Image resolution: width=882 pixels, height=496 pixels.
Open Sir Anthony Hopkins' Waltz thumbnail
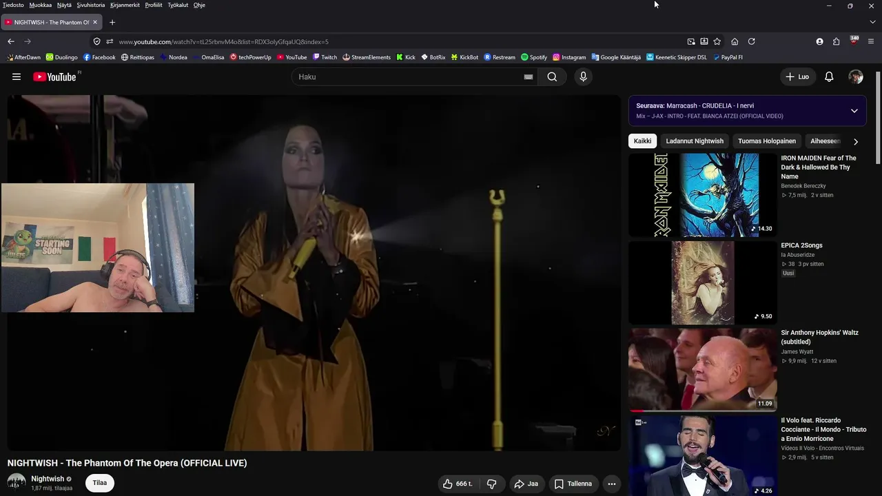coord(703,370)
